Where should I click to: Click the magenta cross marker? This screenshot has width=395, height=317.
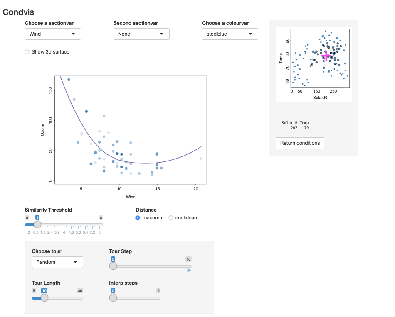[x=326, y=55]
